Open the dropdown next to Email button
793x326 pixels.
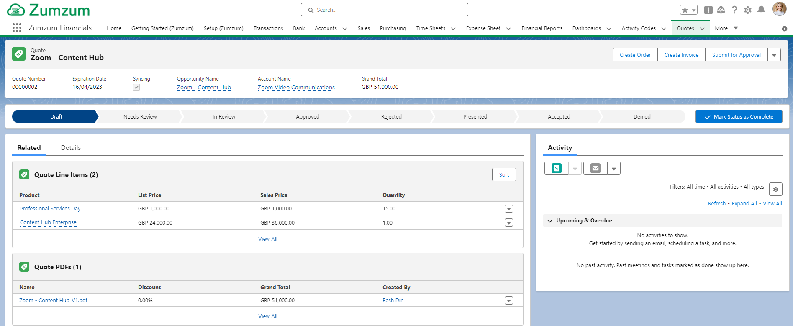click(x=614, y=169)
